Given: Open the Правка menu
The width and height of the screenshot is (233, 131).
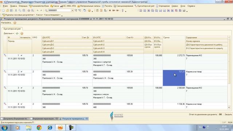Looking at the screenshot, I should pyautogui.click(x=13, y=6).
